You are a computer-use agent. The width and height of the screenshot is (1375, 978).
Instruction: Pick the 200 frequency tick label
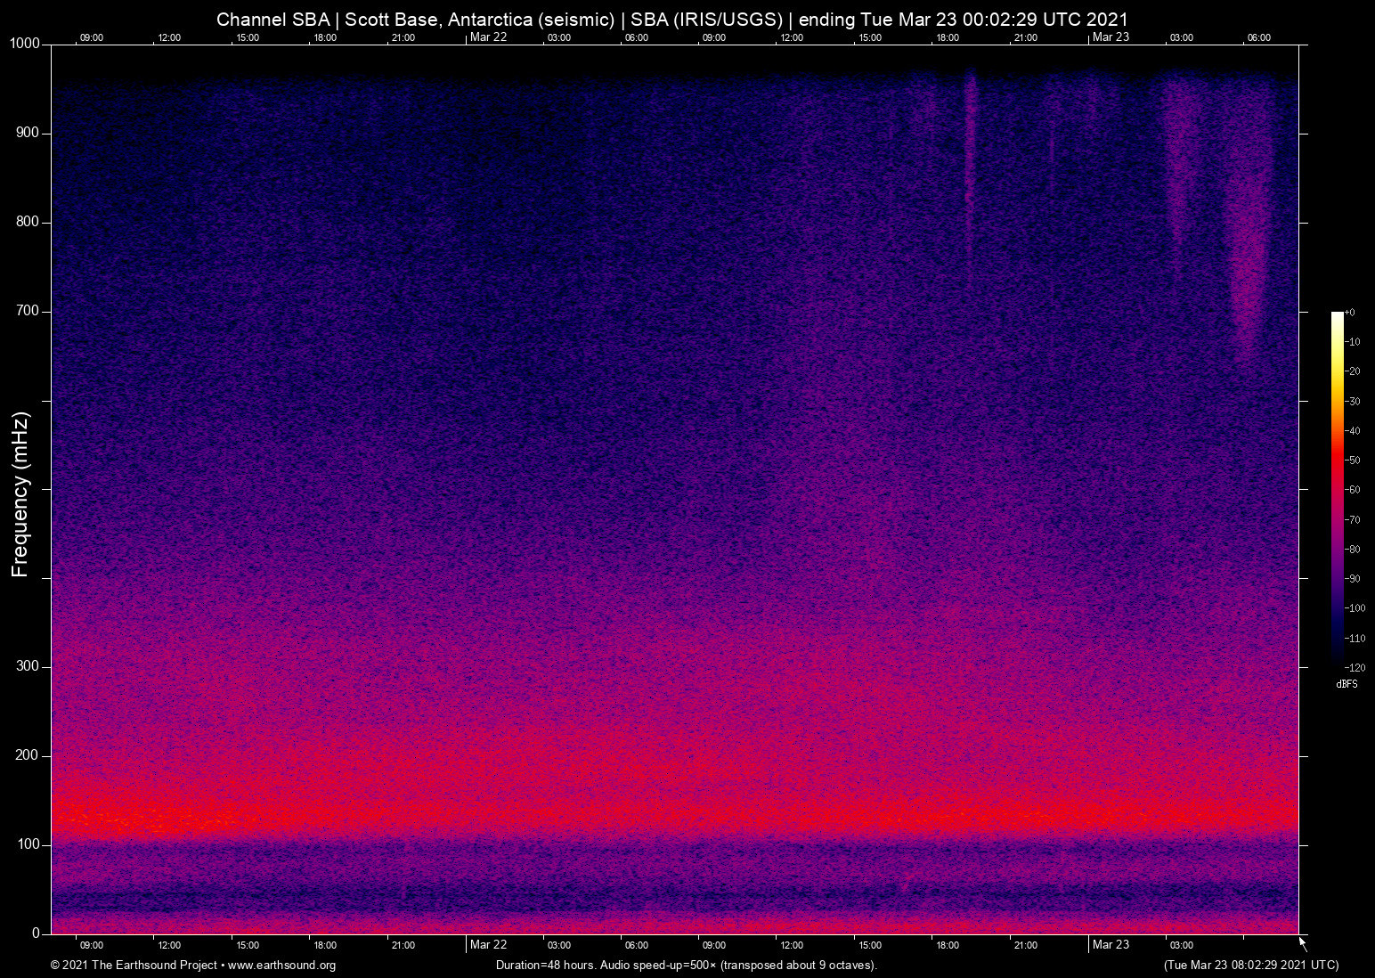[x=28, y=755]
